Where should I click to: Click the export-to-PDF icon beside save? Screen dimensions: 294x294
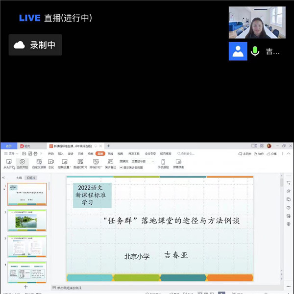point(30,153)
